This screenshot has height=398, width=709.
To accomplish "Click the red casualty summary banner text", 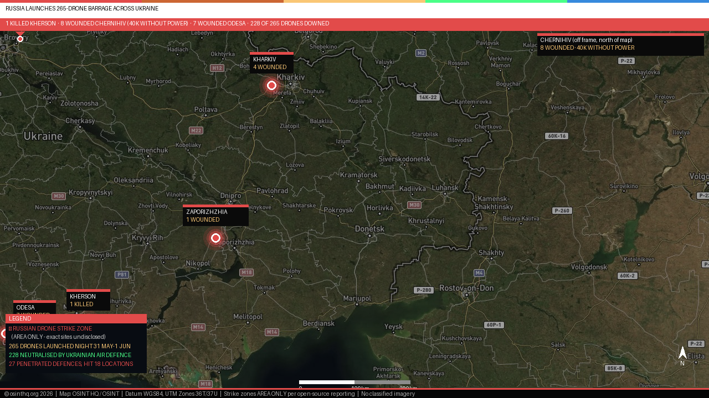I will click(167, 24).
